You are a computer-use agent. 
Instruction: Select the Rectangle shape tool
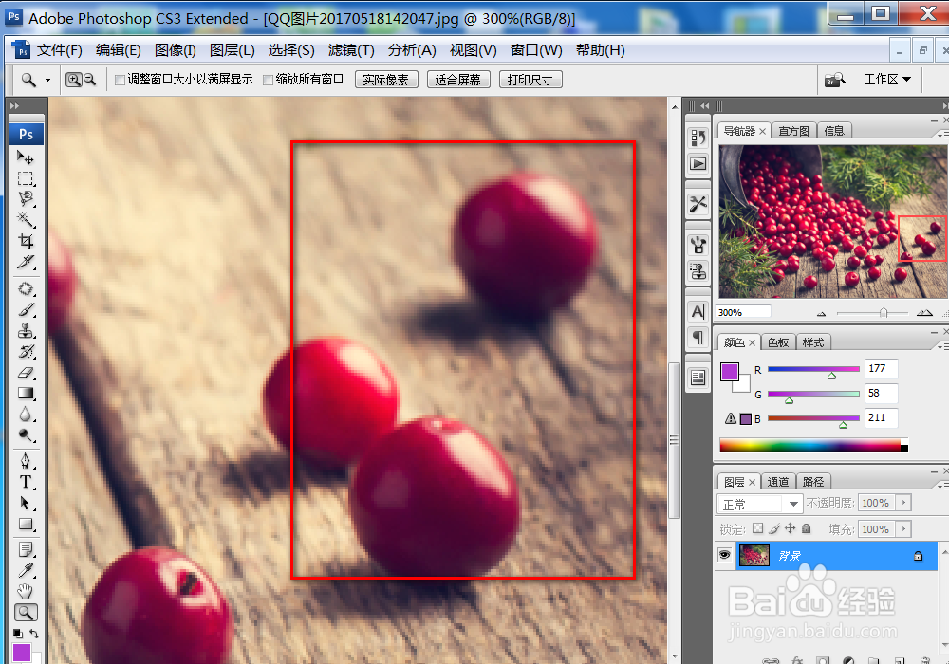point(26,524)
